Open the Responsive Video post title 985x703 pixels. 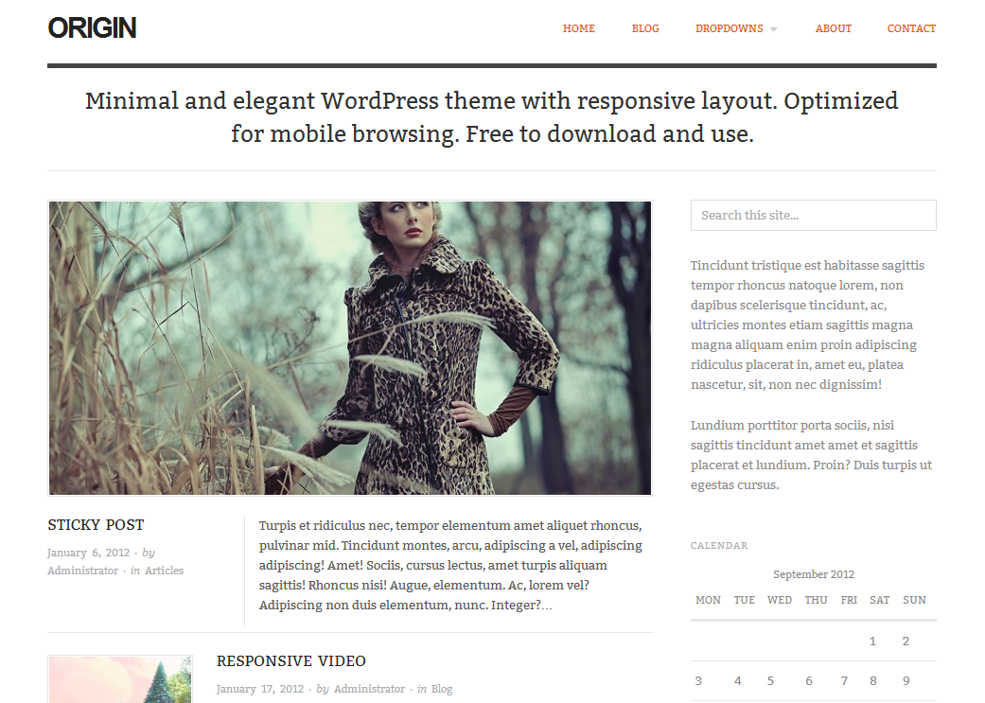pos(291,661)
